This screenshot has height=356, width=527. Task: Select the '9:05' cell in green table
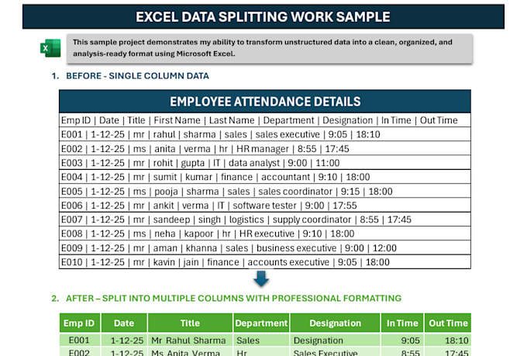pos(402,340)
